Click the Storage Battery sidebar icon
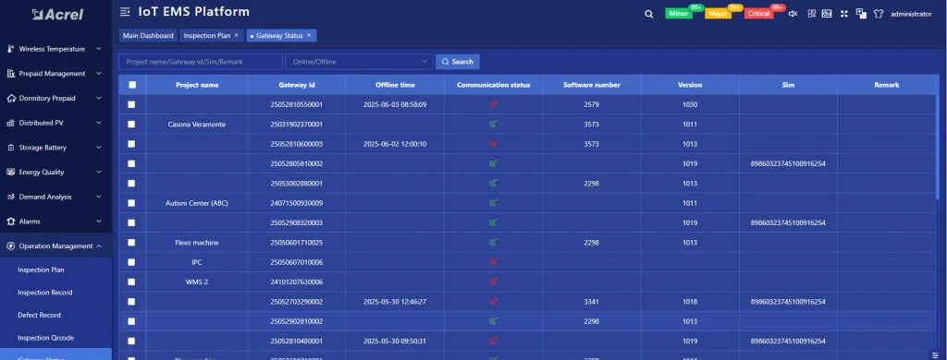 pos(10,148)
